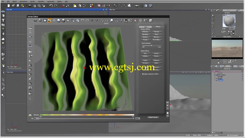
Task: Click the picture import icon in terrain sidebar
Action: [x=30, y=88]
